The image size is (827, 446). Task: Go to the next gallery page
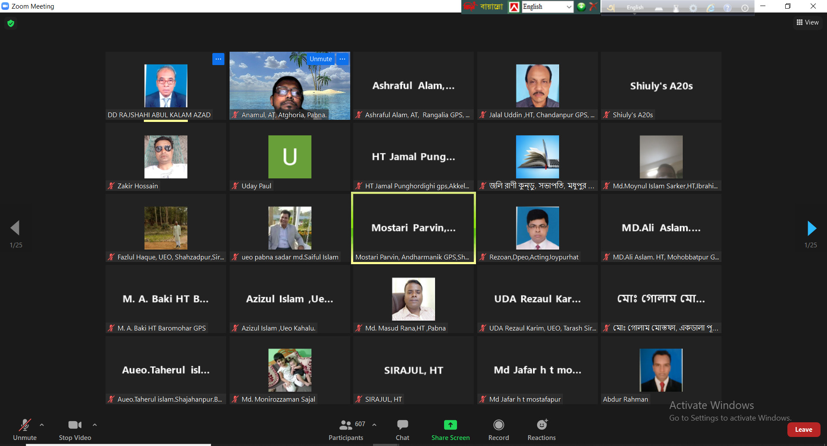coord(811,228)
